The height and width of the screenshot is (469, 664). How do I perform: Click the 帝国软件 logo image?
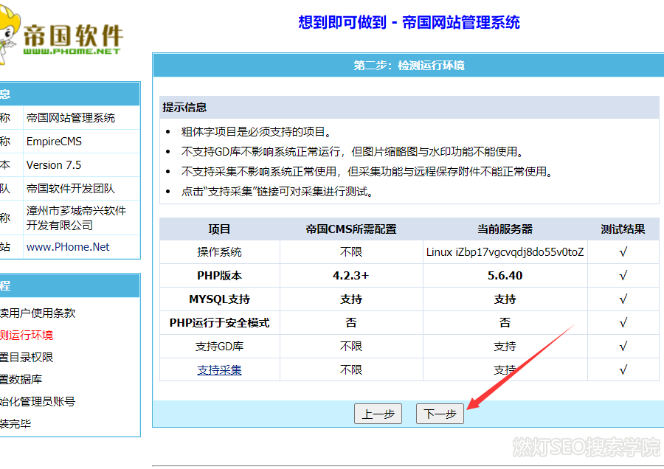click(61, 36)
